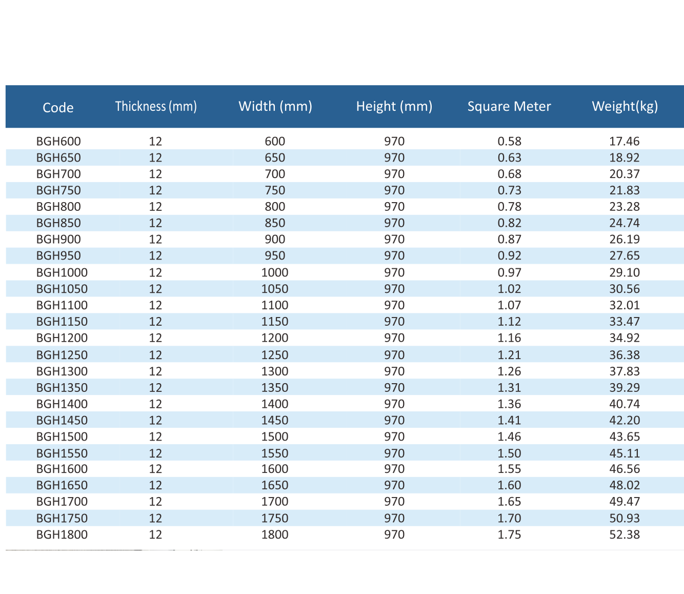Click the BGH850 row code
Image resolution: width=684 pixels, height=594 pixels.
(x=58, y=223)
